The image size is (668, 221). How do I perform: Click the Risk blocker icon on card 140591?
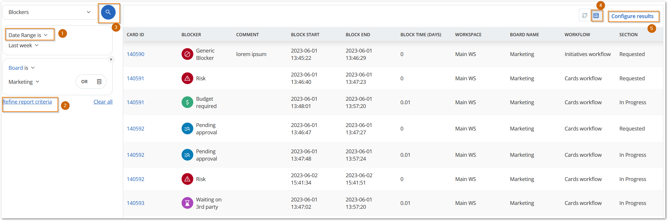click(x=187, y=78)
